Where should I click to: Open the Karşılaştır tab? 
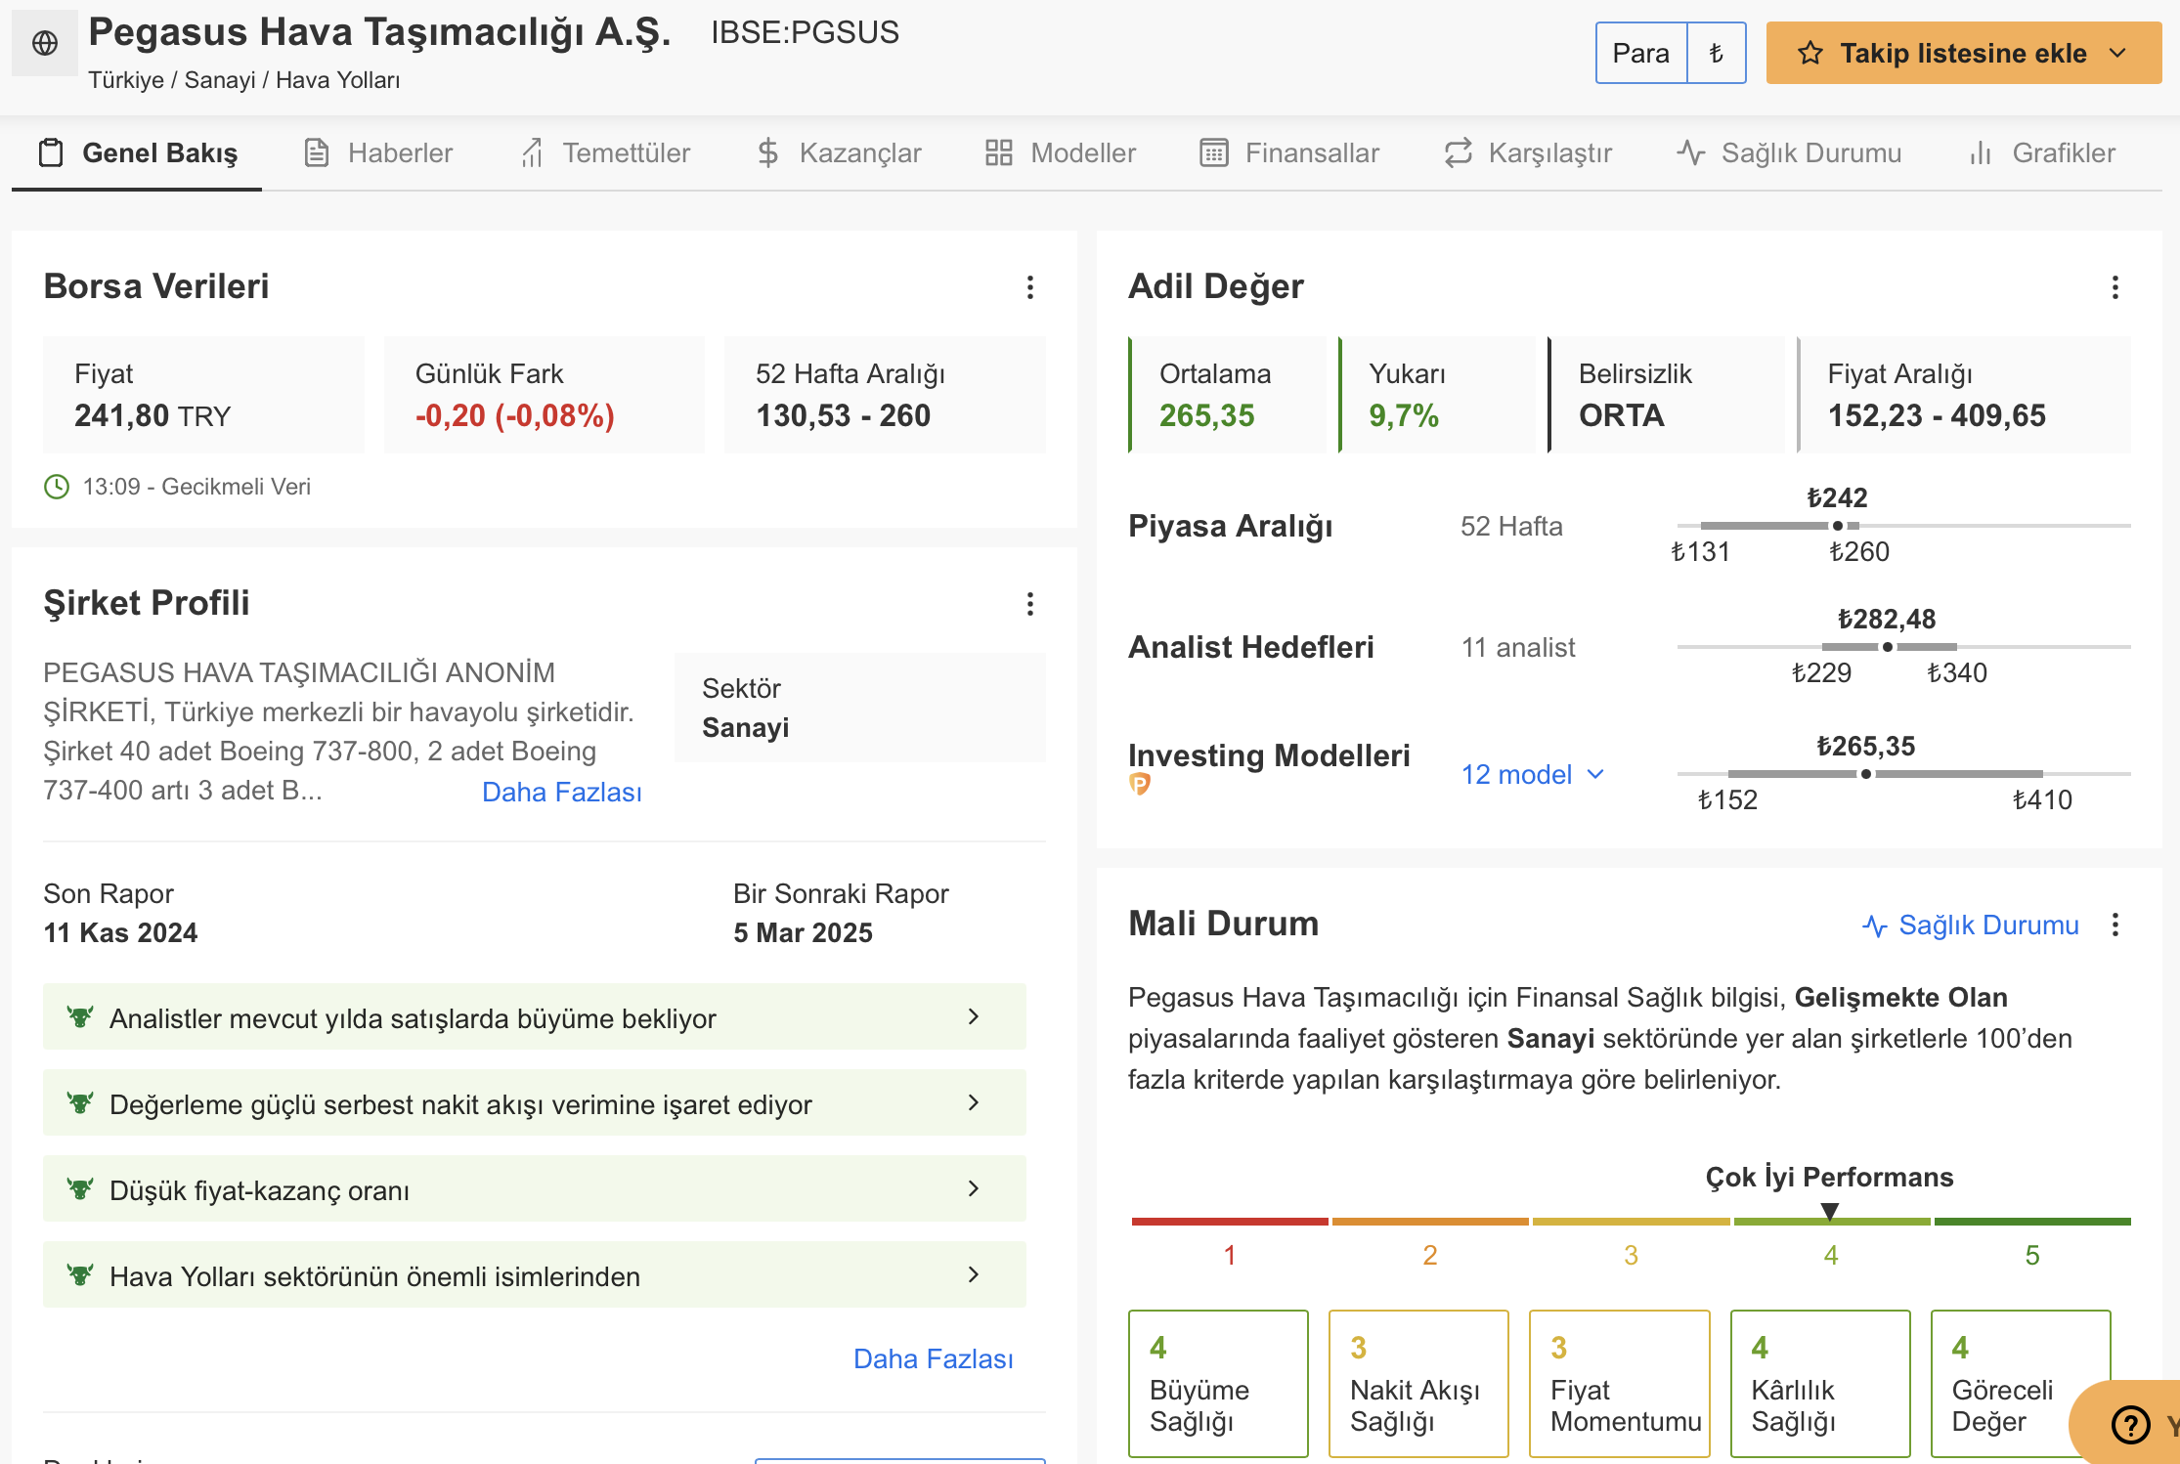(1529, 152)
